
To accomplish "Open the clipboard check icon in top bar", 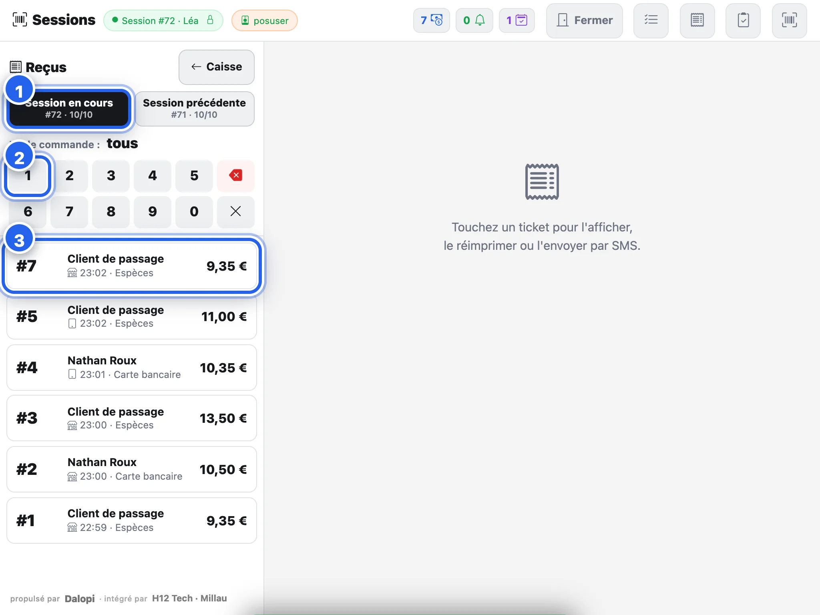I will click(743, 20).
